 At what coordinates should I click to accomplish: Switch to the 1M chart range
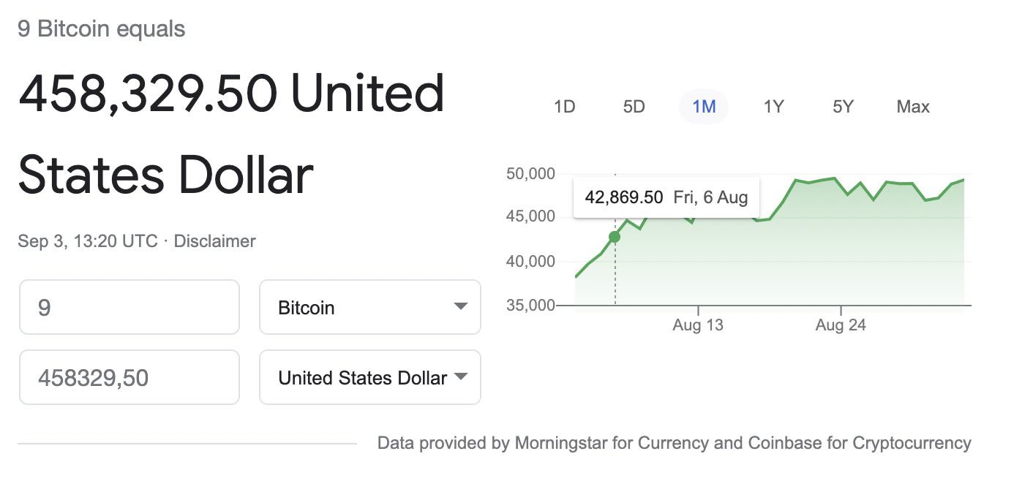pyautogui.click(x=704, y=107)
